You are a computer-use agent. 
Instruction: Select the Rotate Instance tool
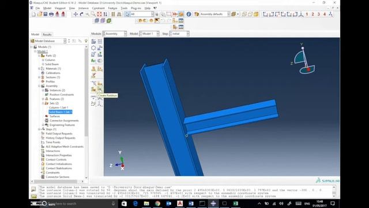tap(93, 54)
